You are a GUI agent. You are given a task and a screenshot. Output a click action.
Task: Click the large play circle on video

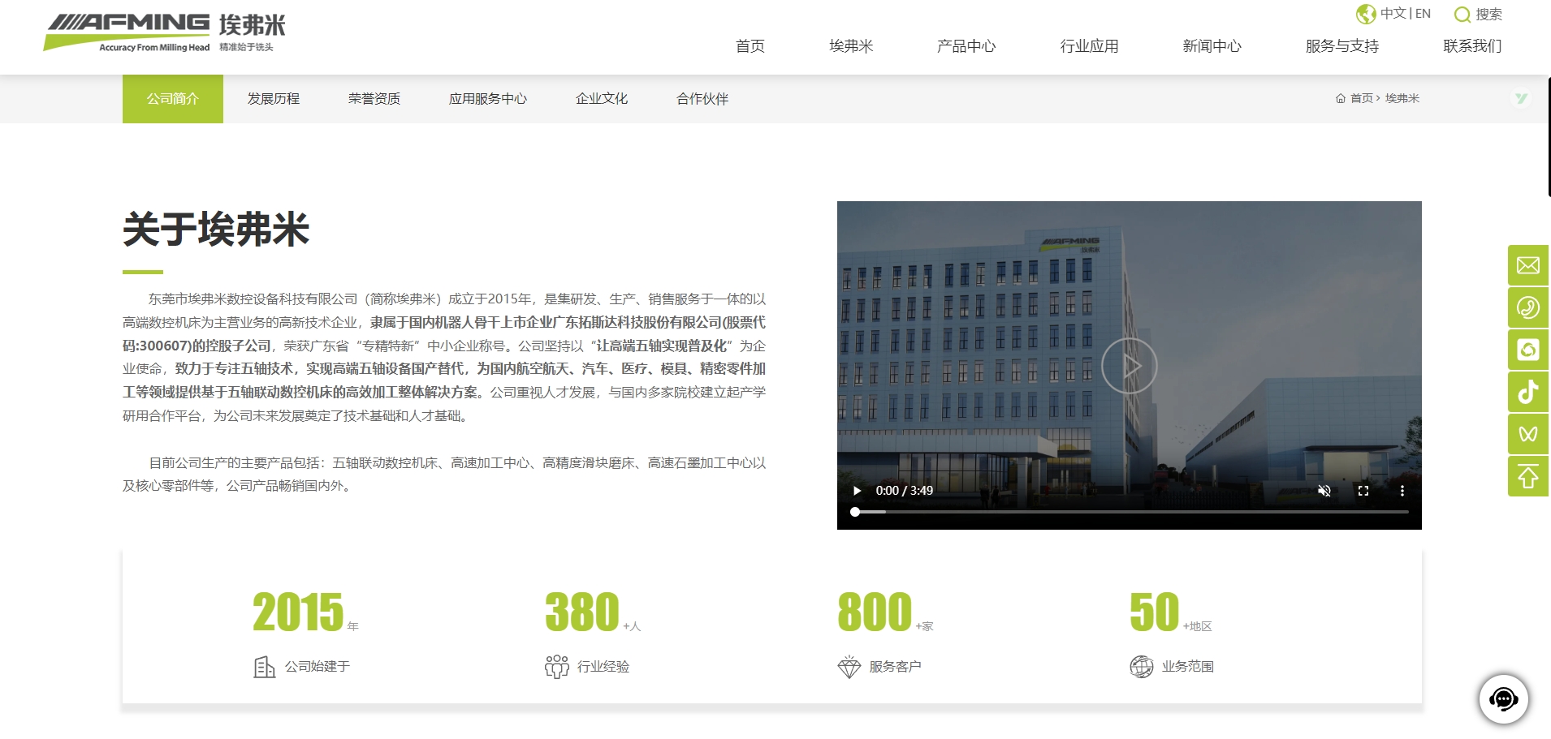pos(1129,366)
